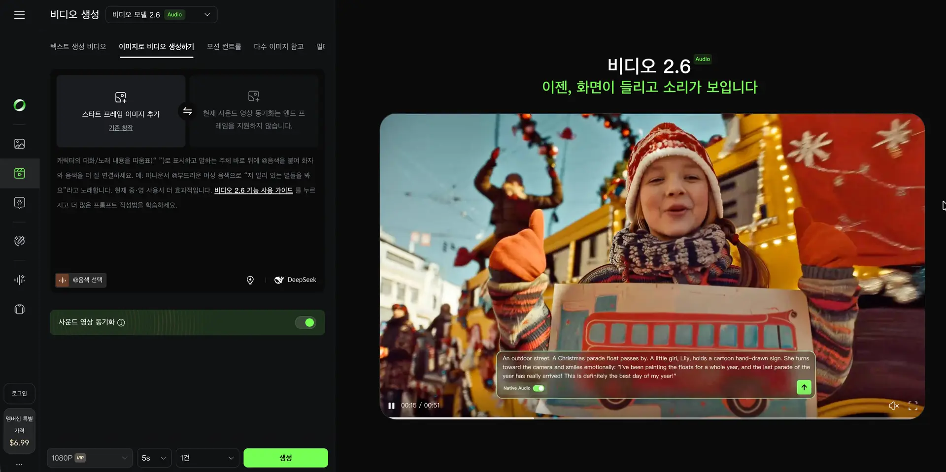Toggle Native Audio in the video overlay
Viewport: 946px width, 472px height.
539,388
